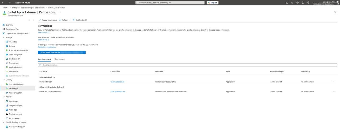Sort by Claim value column header
Image resolution: width=340 pixels, height=130 pixels.
[115, 71]
